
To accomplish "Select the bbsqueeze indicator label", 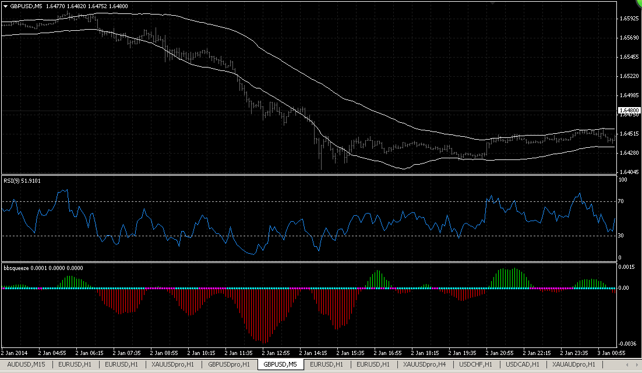I will point(43,268).
